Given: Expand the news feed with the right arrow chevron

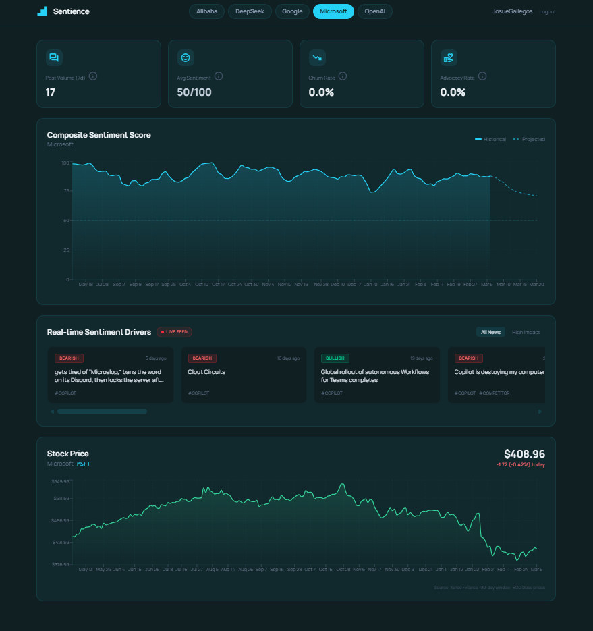Looking at the screenshot, I should [539, 411].
